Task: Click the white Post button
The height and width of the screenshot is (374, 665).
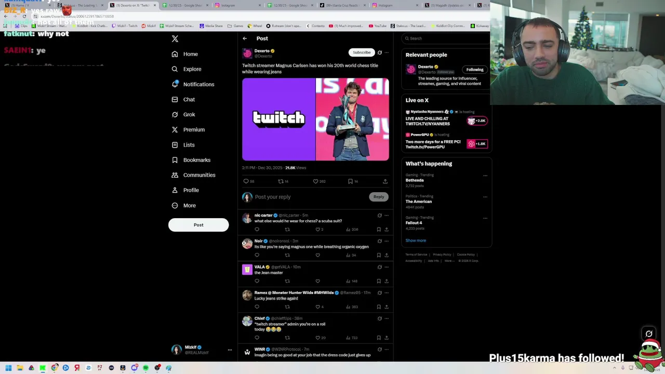Action: click(198, 225)
